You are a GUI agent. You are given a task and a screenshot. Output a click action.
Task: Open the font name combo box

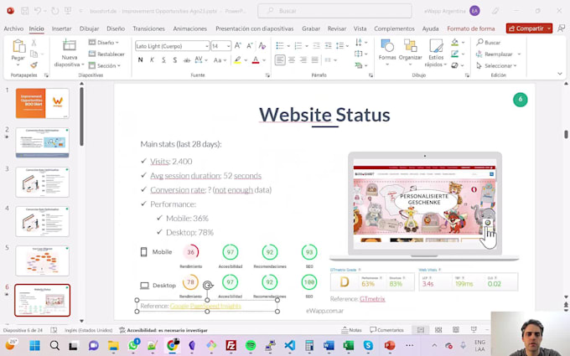point(173,46)
